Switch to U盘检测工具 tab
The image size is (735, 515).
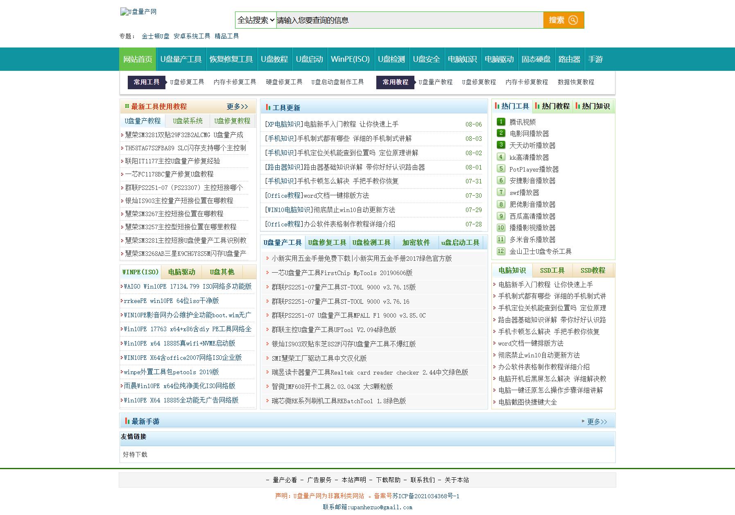tap(371, 242)
